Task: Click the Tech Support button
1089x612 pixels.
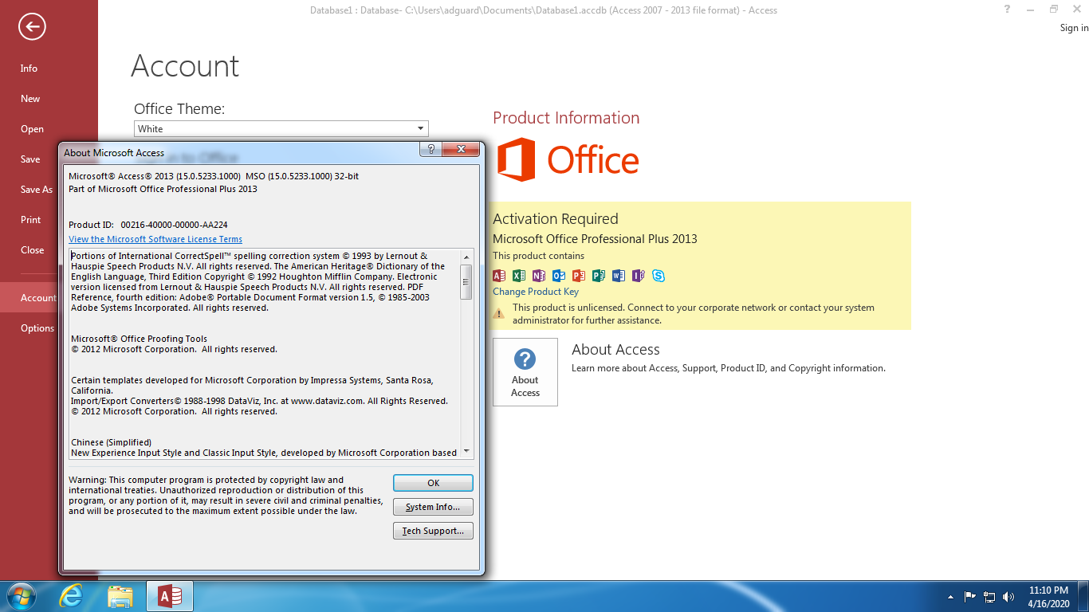Action: 433,531
